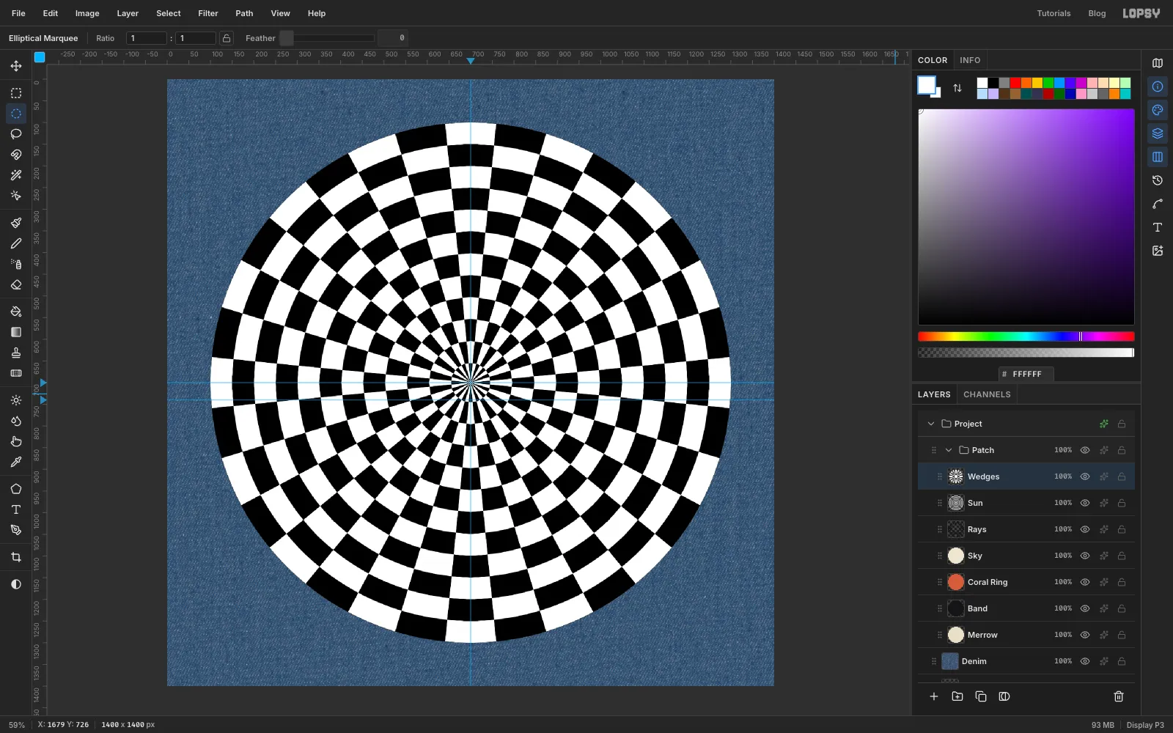Delete layer with trash icon
Viewport: 1173px width, 733px height.
point(1119,696)
